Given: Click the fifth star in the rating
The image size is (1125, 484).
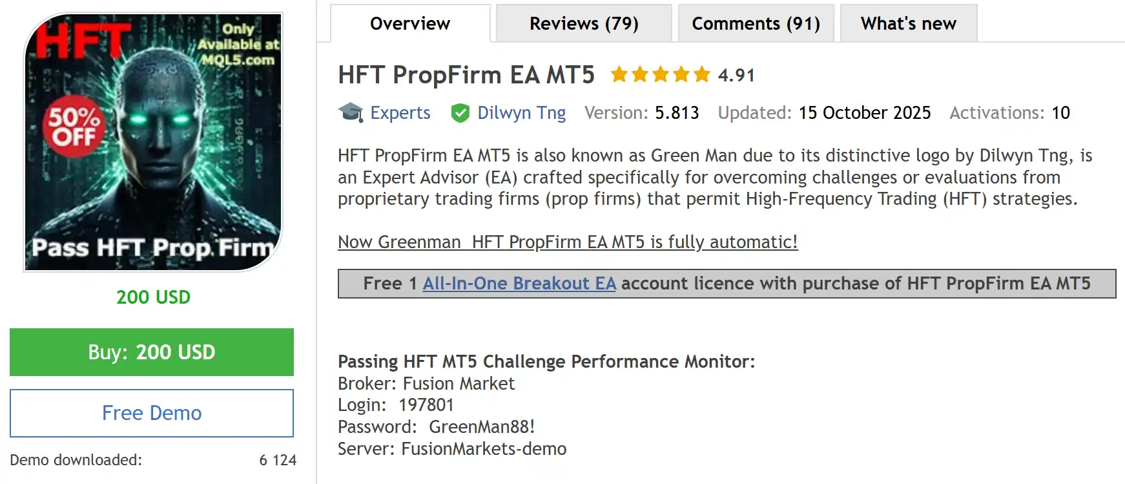Looking at the screenshot, I should click(702, 75).
